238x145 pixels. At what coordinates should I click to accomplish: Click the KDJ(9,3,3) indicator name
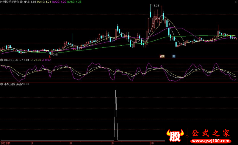(10, 60)
